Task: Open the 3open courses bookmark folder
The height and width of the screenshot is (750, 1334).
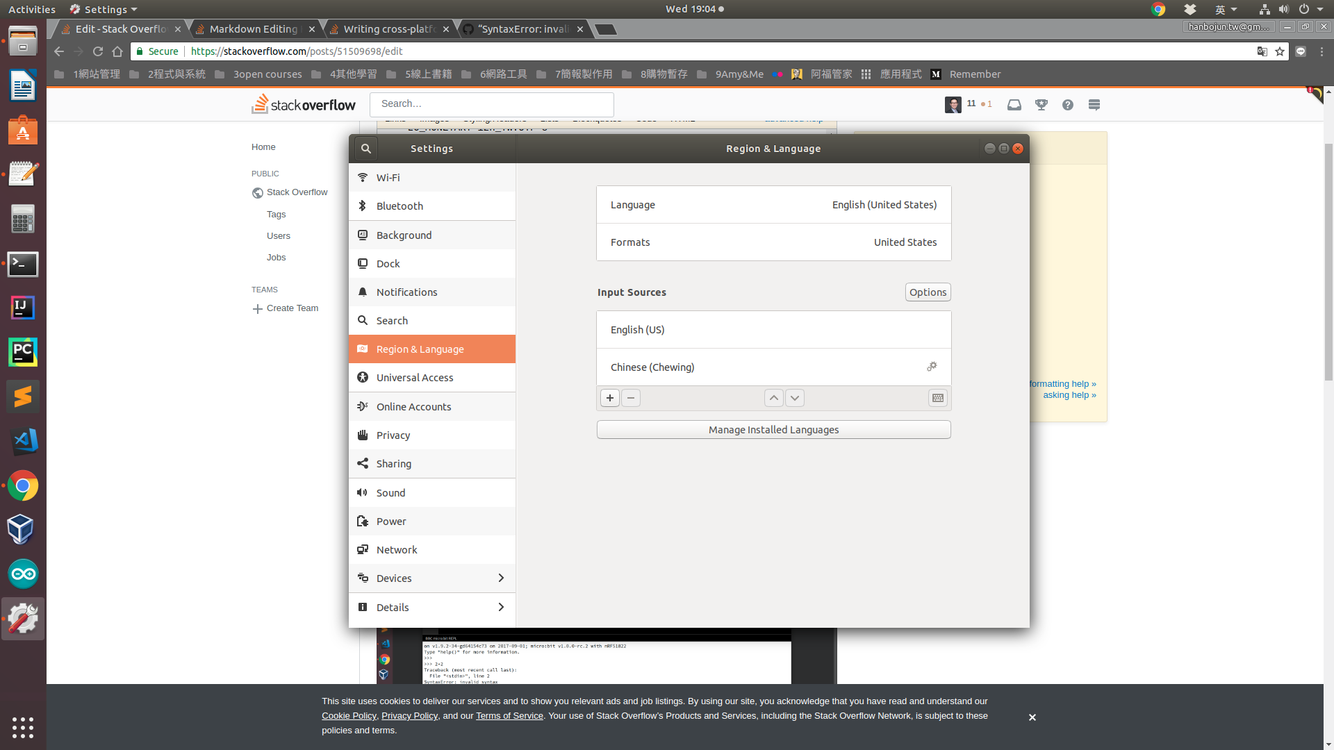Action: 258,74
